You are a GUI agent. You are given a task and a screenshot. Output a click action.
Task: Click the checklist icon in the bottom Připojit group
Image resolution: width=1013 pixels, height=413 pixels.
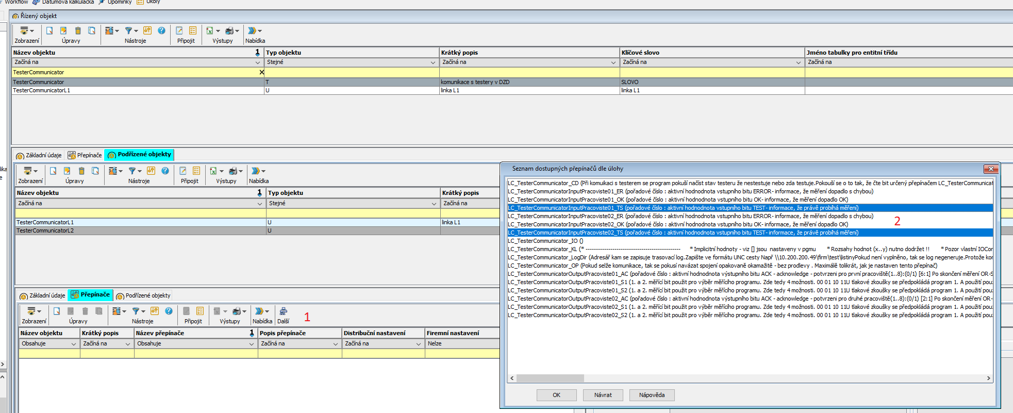[x=200, y=311]
